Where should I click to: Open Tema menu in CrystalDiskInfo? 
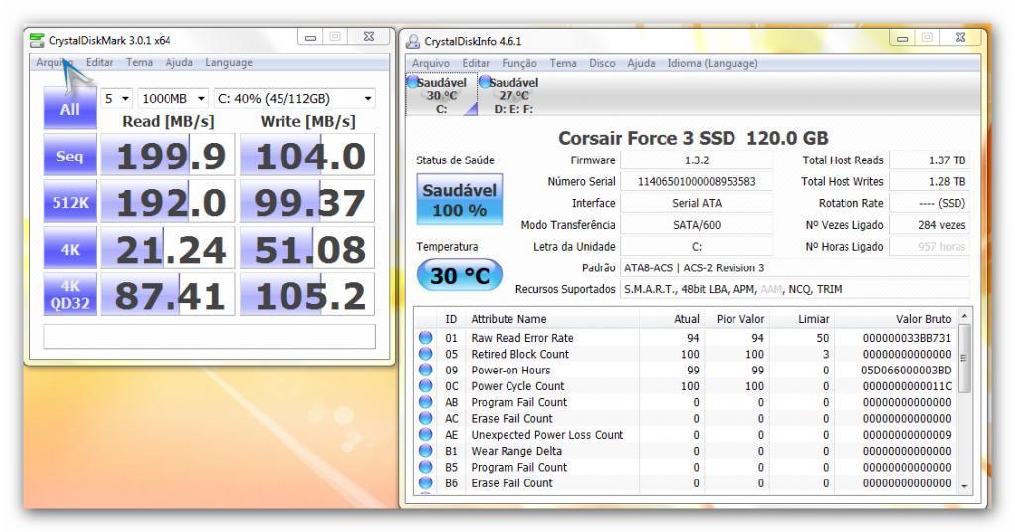tap(563, 63)
